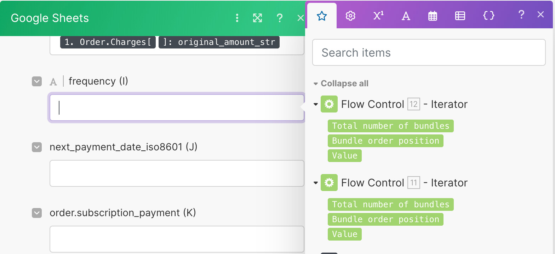The width and height of the screenshot is (555, 254).
Task: Close the Google Sheets module panel
Action: click(x=301, y=18)
